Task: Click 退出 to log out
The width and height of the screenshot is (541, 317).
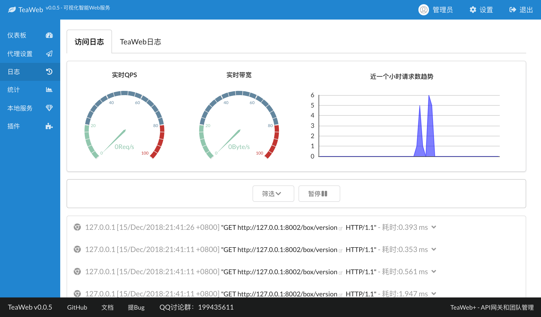Action: coord(521,10)
